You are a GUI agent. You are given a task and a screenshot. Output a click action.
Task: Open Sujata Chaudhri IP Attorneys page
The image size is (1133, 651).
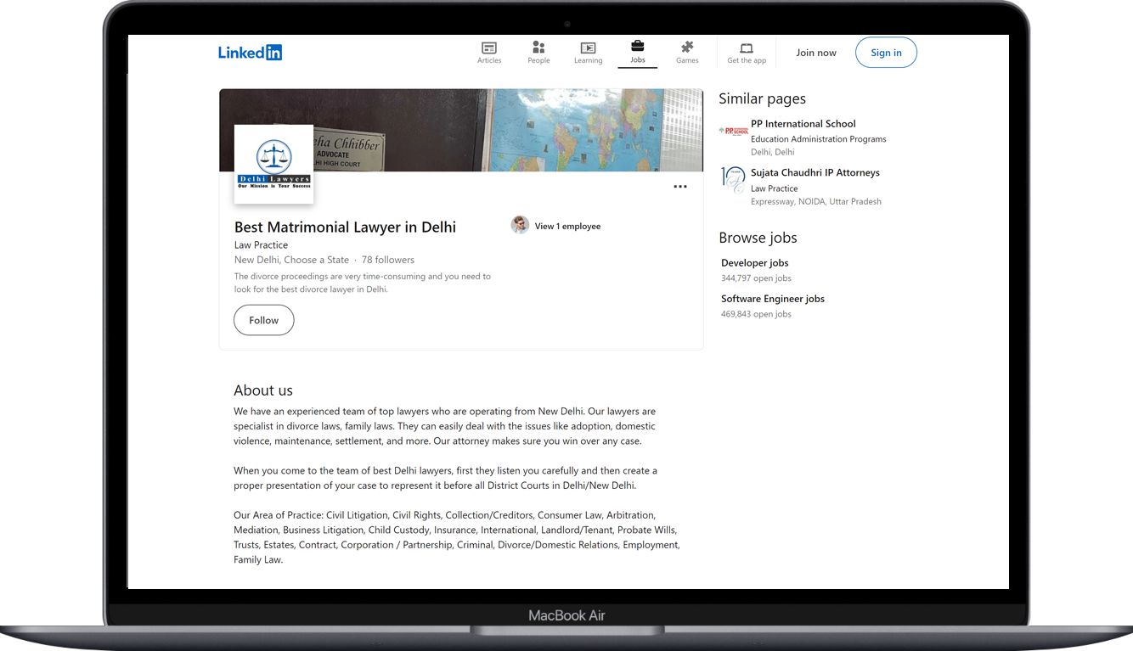point(815,173)
